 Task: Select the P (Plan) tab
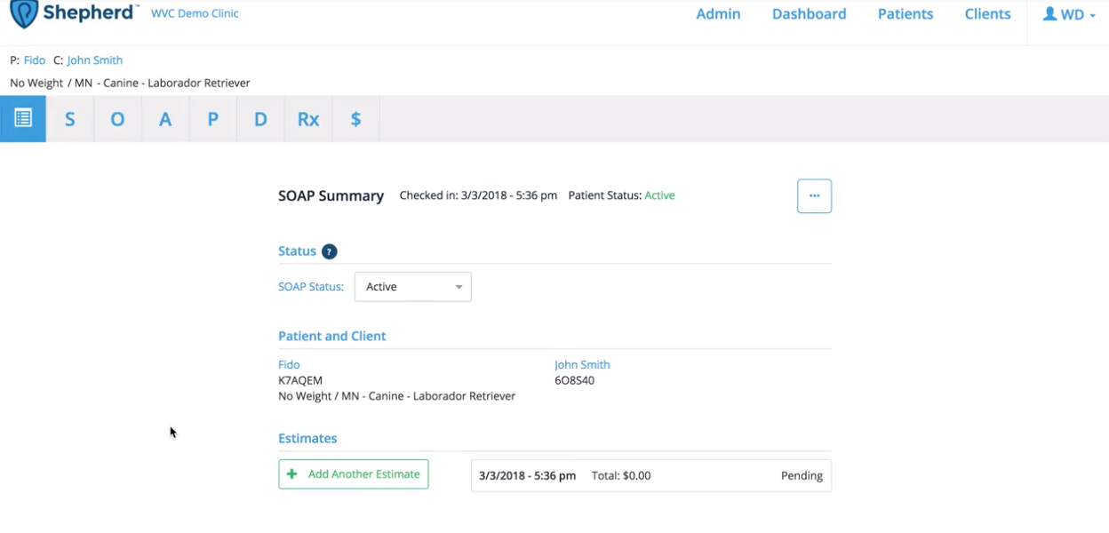[212, 119]
